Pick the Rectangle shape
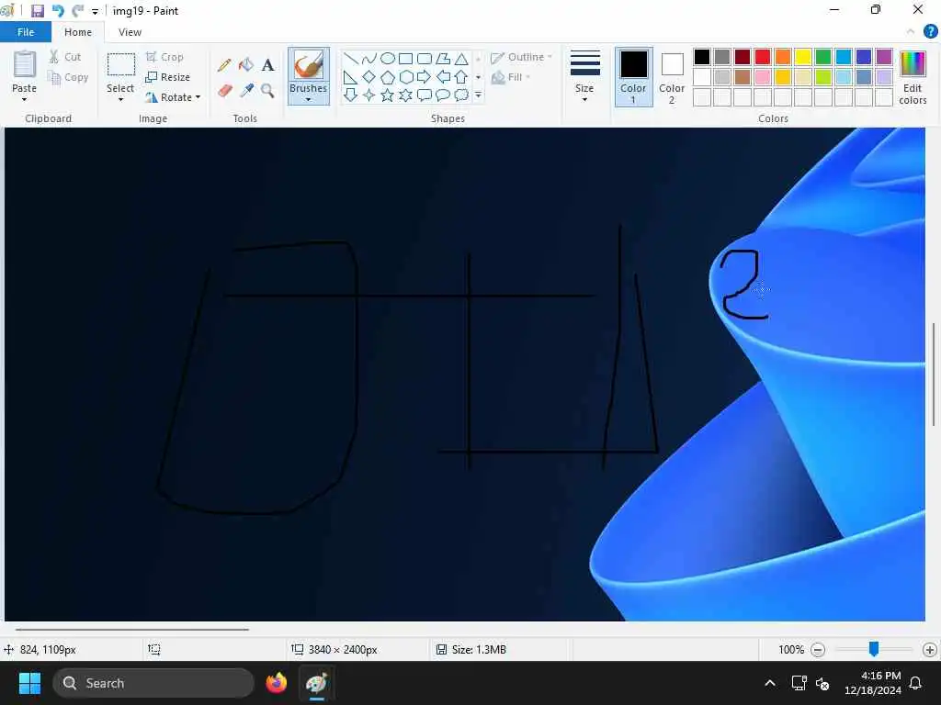 tap(405, 58)
